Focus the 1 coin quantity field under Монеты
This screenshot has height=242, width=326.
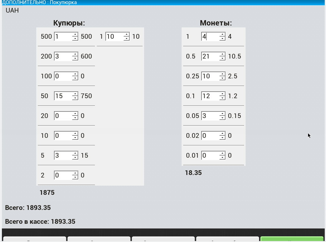[210, 37]
